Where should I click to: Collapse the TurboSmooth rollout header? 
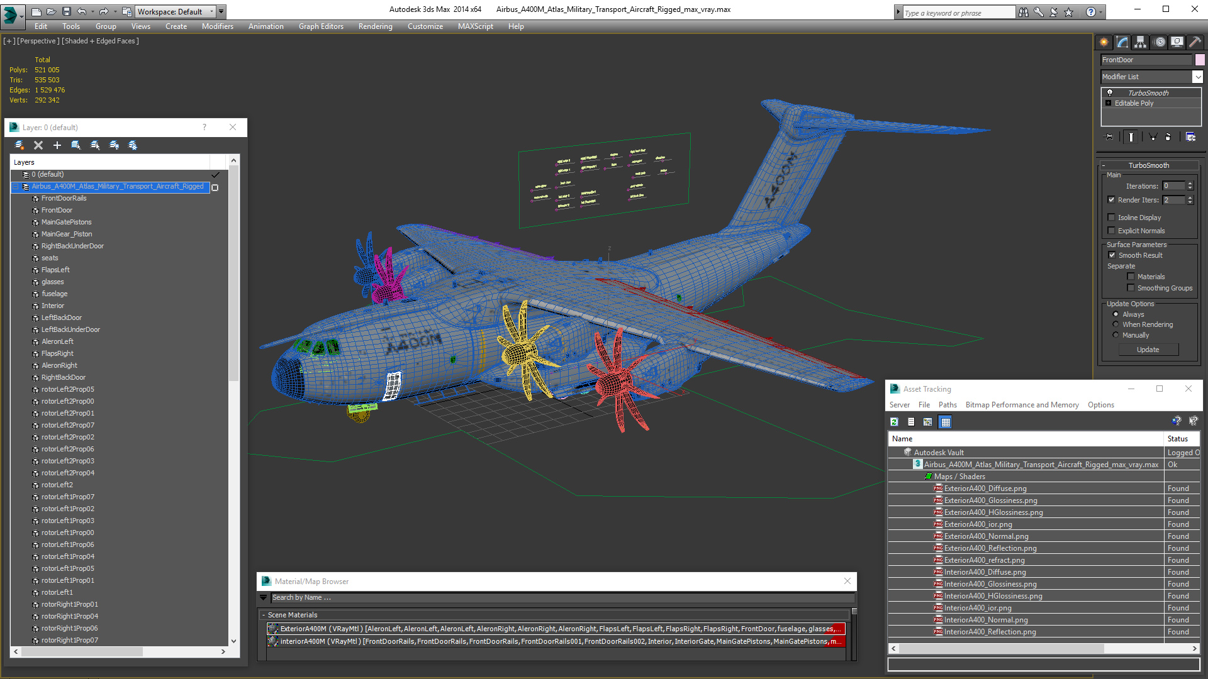1148,165
